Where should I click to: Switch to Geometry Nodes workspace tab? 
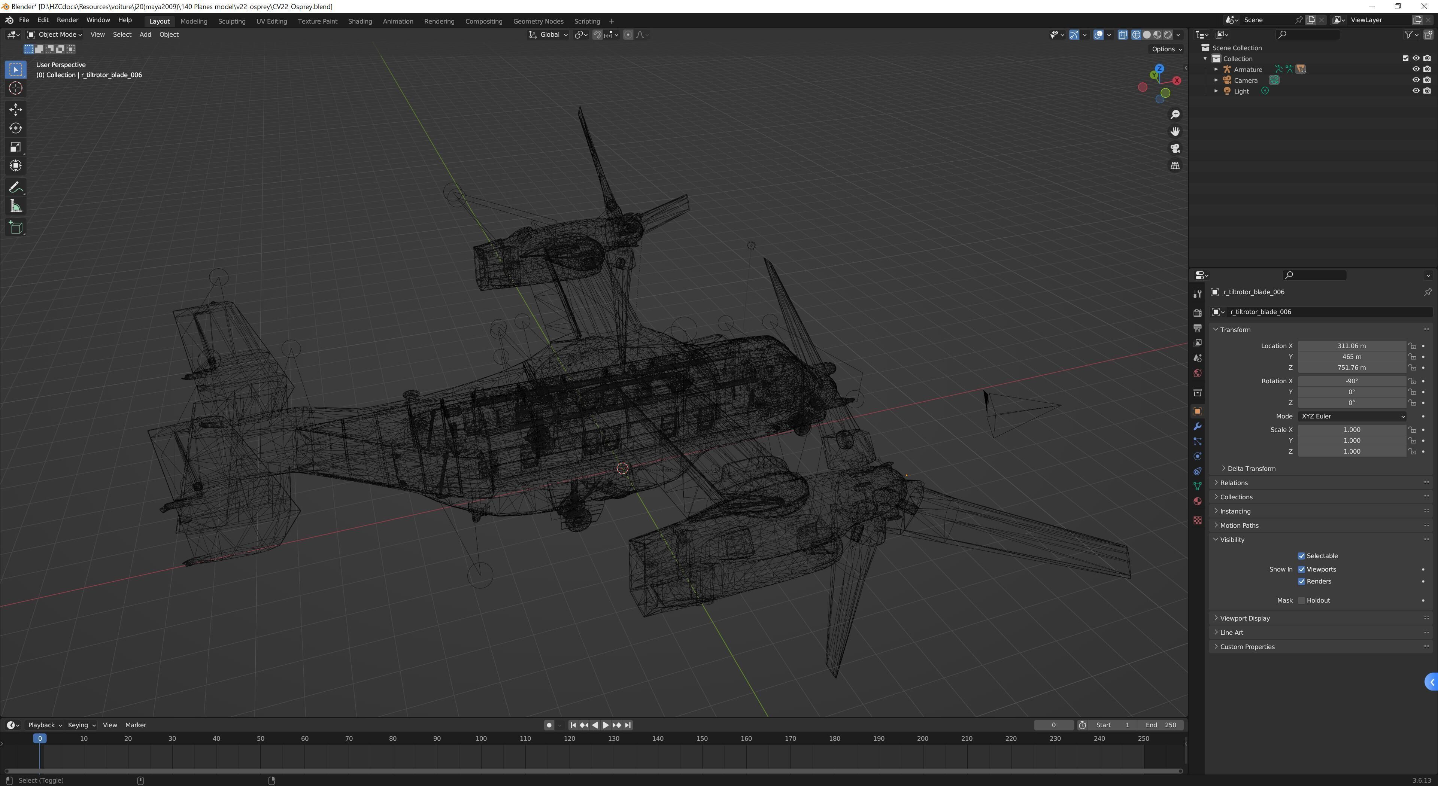pyautogui.click(x=538, y=21)
